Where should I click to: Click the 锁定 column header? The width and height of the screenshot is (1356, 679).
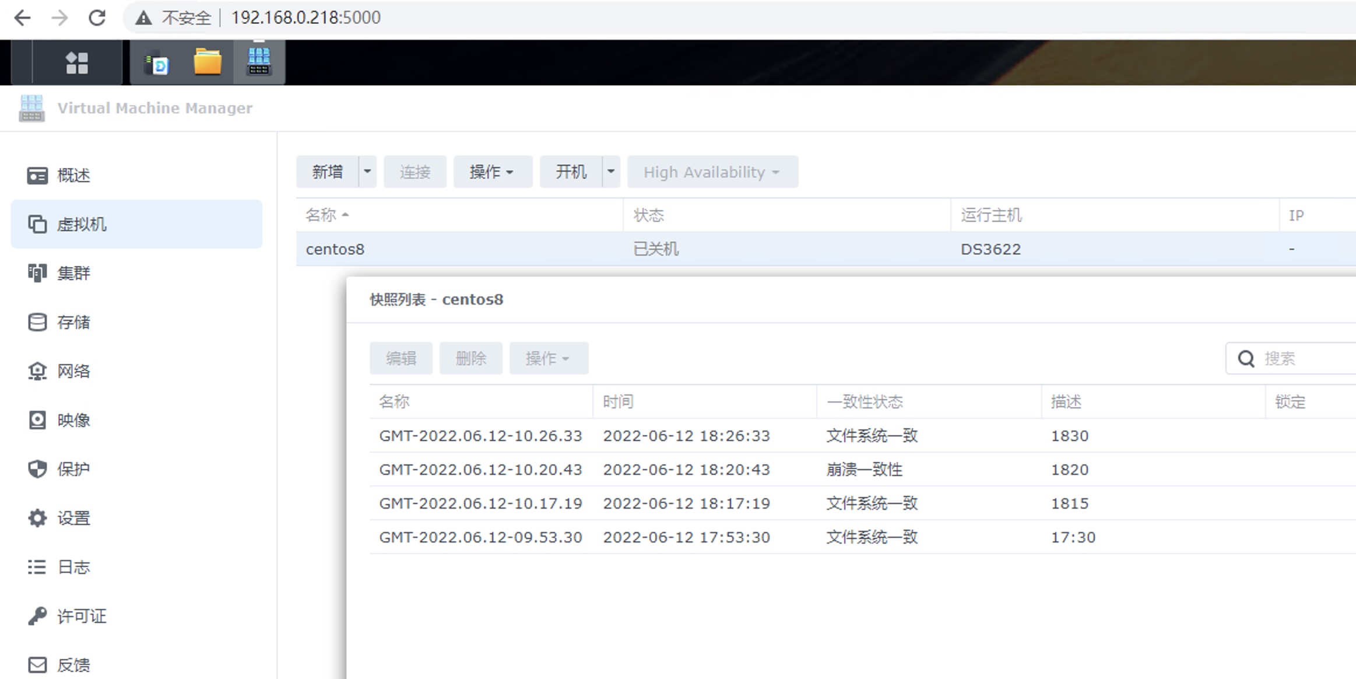[x=1311, y=401]
